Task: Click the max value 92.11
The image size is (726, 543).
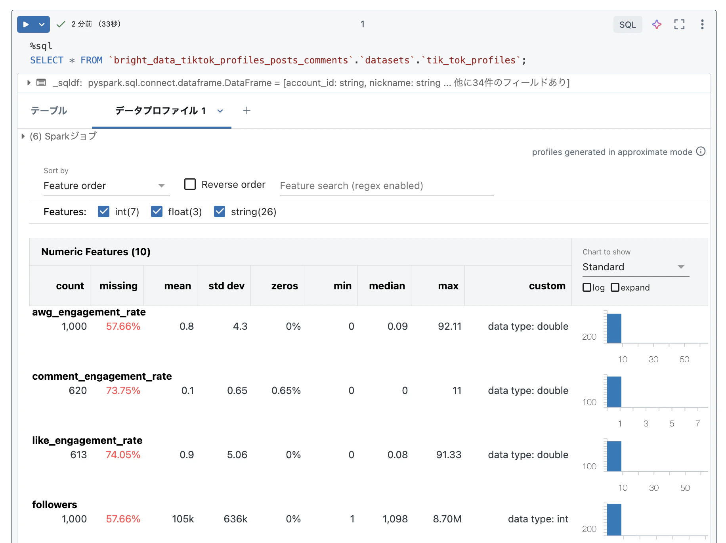Action: [450, 327]
